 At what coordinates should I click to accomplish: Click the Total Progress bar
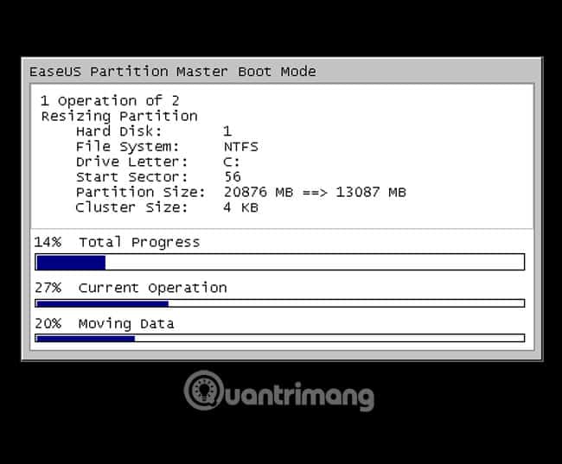[x=280, y=262]
